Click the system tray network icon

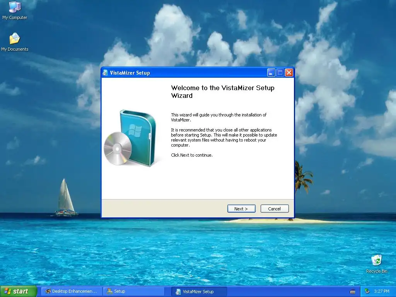pyautogui.click(x=367, y=292)
